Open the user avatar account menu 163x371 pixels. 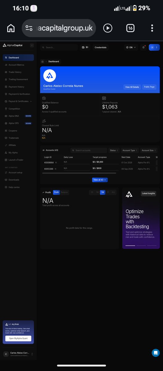click(154, 47)
